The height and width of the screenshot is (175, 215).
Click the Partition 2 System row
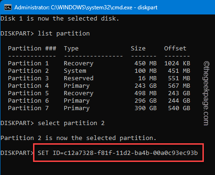tap(99, 71)
